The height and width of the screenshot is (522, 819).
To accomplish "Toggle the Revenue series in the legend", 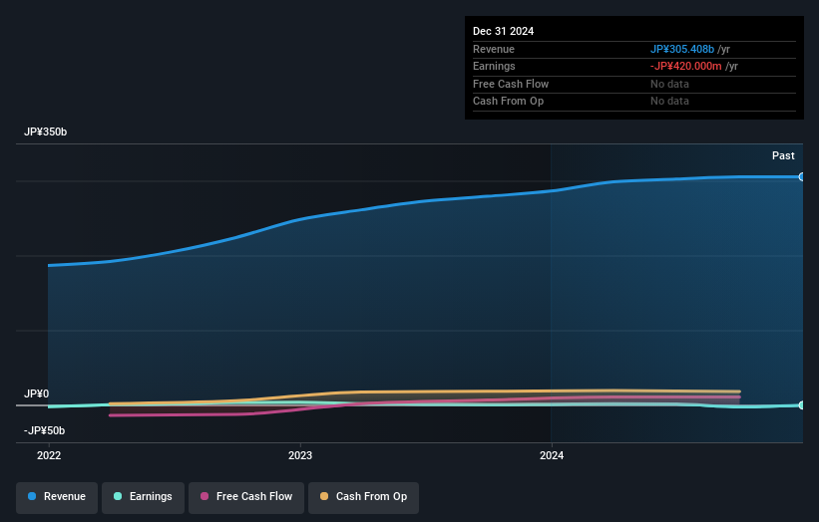I will [x=57, y=497].
